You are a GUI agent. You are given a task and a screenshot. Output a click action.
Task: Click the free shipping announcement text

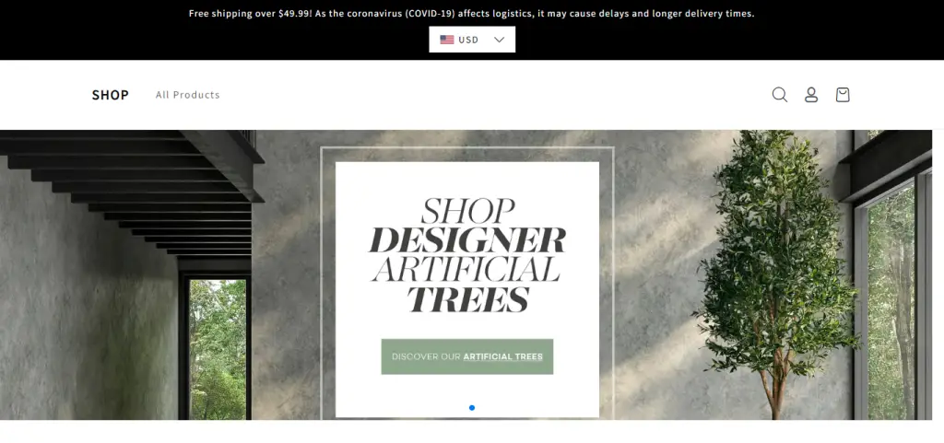471,13
